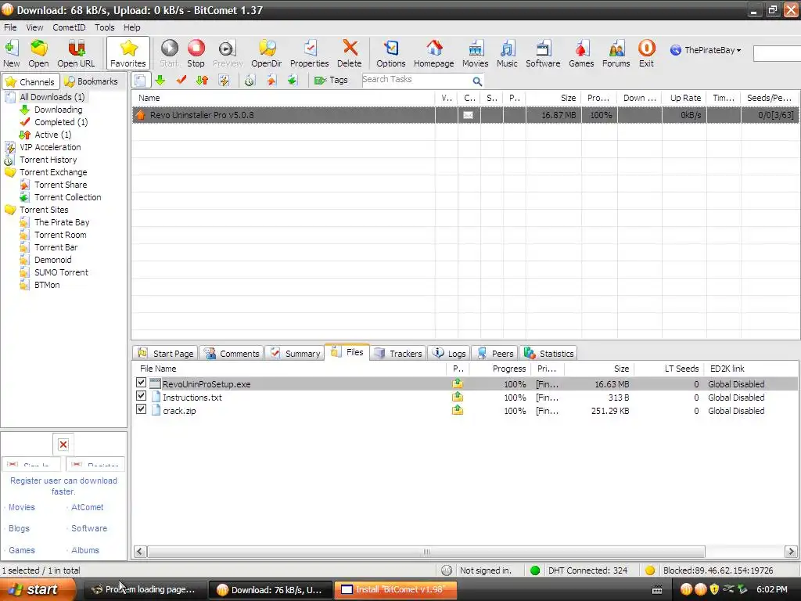Open the Software channel icon
Screen dimensions: 801x601
(543, 53)
